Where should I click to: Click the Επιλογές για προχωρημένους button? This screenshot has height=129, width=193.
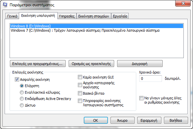pyautogui.click(x=38, y=64)
